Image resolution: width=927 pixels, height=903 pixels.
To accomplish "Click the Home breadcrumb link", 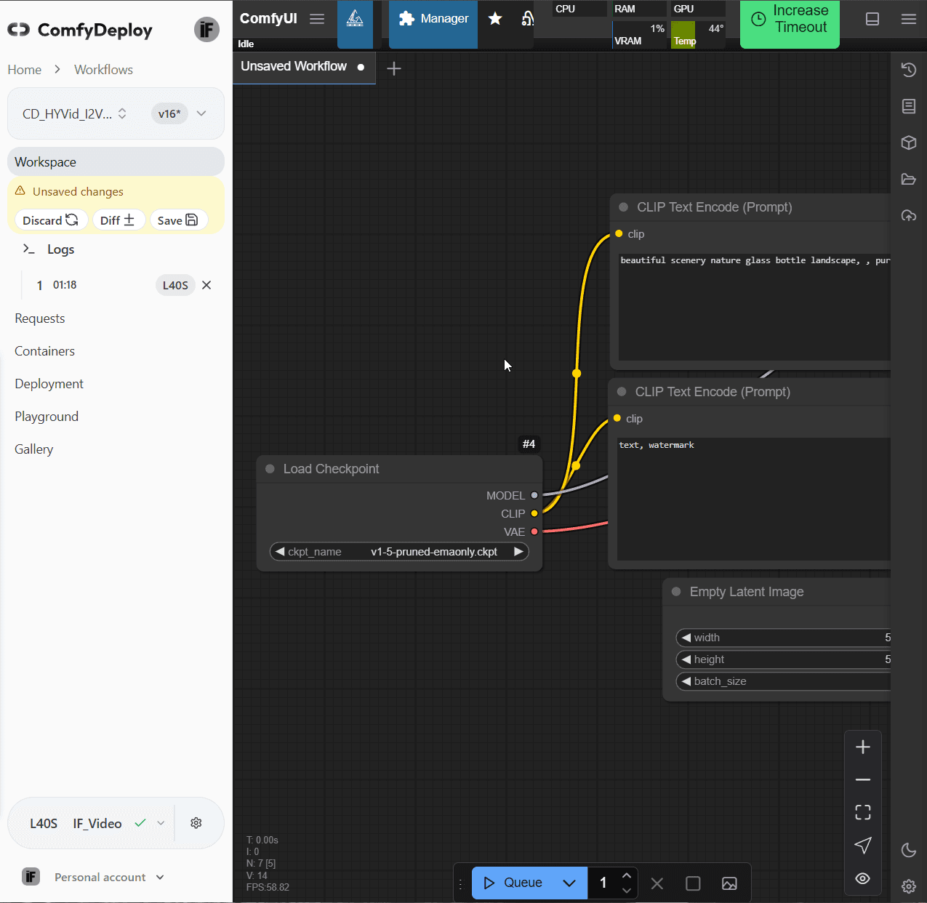I will click(25, 70).
